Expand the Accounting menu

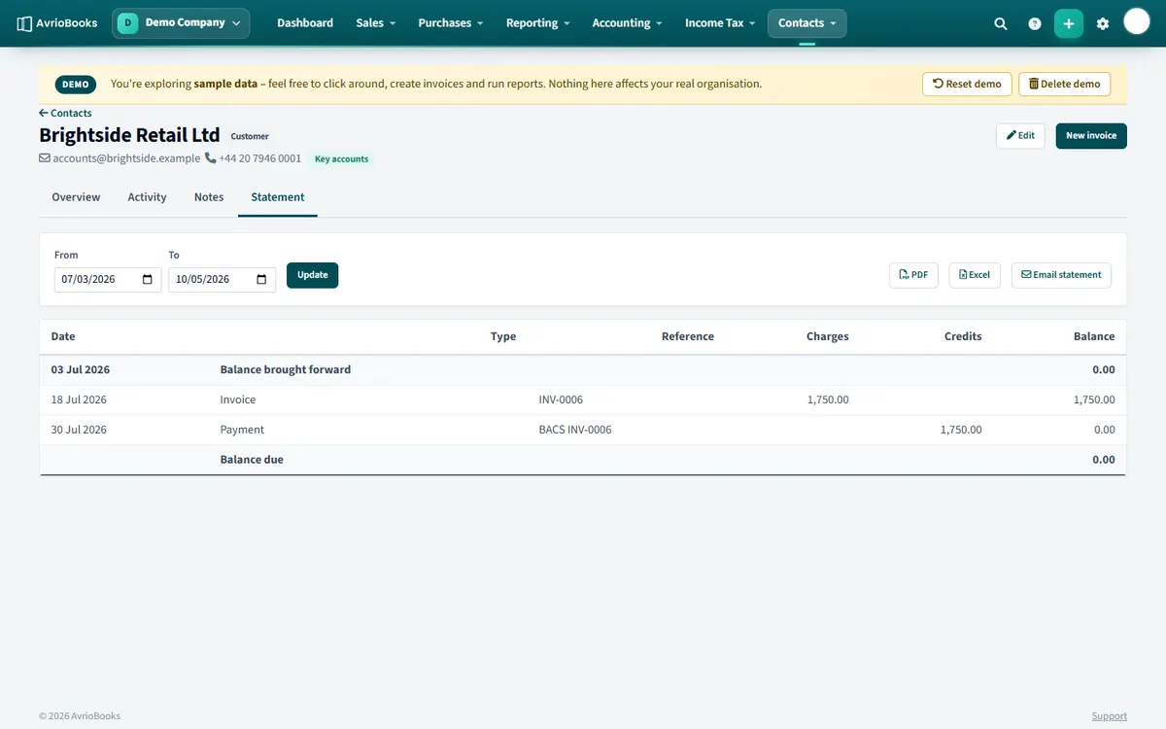click(x=628, y=23)
